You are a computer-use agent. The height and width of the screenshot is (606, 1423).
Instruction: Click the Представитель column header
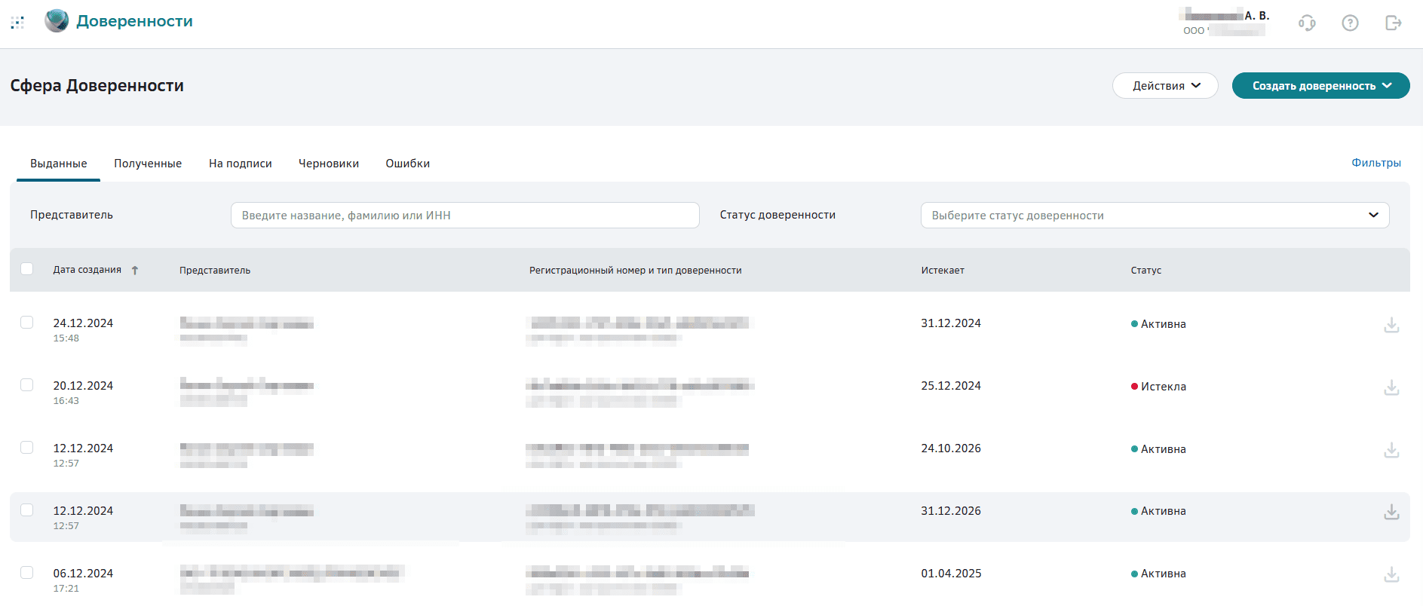tap(215, 271)
